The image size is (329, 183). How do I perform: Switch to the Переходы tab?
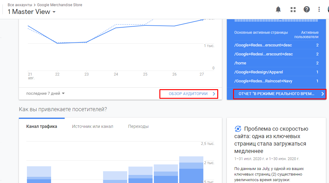tap(138, 126)
